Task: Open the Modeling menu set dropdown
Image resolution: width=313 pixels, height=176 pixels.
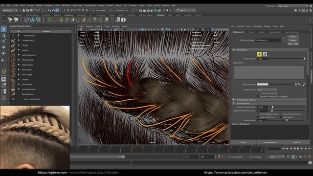Action: pos(10,10)
